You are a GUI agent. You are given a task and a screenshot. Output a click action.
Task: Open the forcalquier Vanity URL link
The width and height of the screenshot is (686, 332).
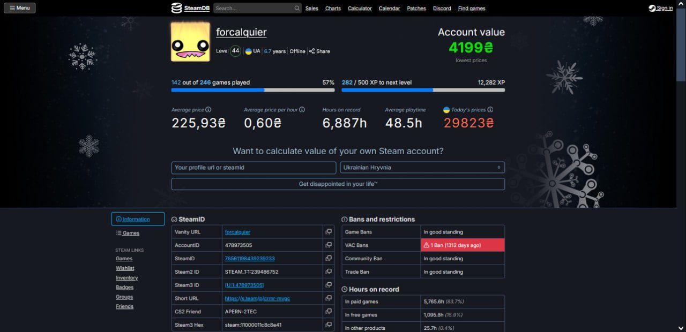click(237, 232)
